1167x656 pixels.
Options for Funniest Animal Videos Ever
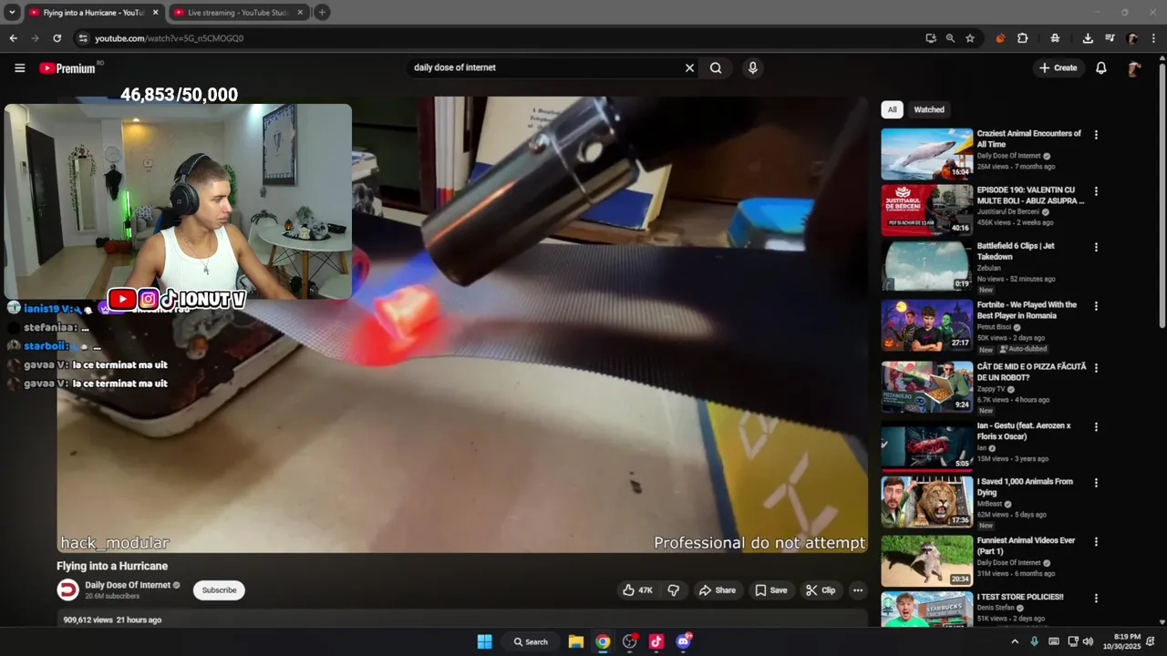tap(1096, 541)
